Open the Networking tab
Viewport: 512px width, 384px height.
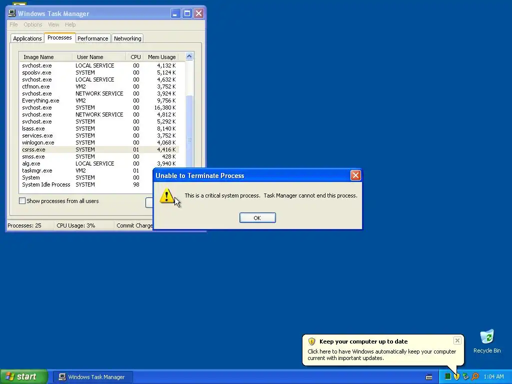[x=127, y=38]
